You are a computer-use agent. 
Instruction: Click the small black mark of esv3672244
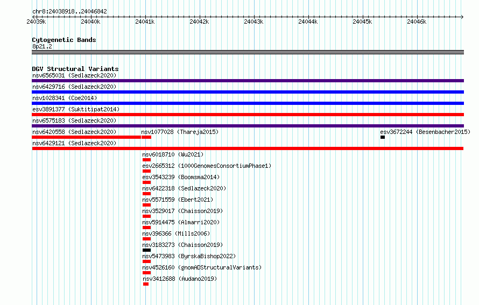coord(383,137)
